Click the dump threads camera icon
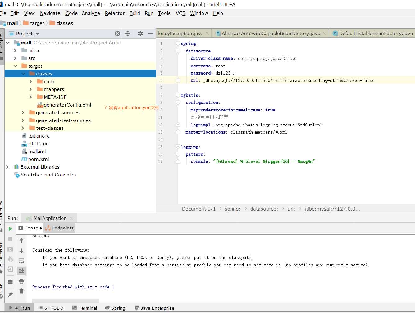This screenshot has width=415, height=313. click(x=10, y=249)
